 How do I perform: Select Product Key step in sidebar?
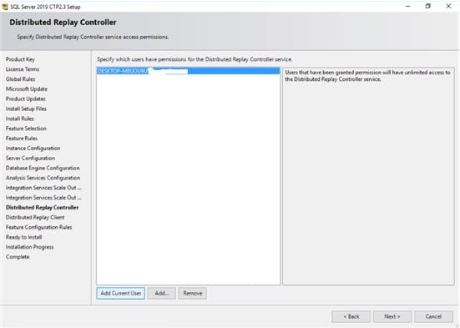pos(20,59)
